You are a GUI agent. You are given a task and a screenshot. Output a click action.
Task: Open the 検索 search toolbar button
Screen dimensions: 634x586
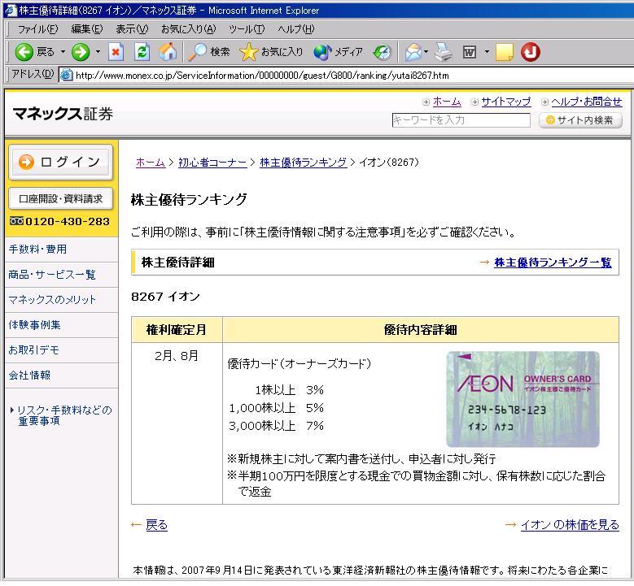(x=209, y=52)
